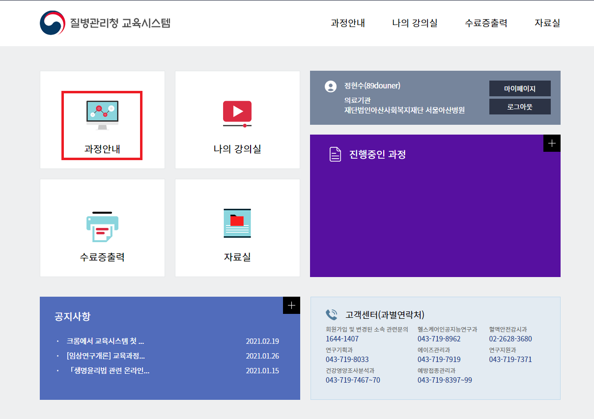Expand 공지사항 with plus button
Viewport: 594px width, 419px height.
[x=291, y=306]
